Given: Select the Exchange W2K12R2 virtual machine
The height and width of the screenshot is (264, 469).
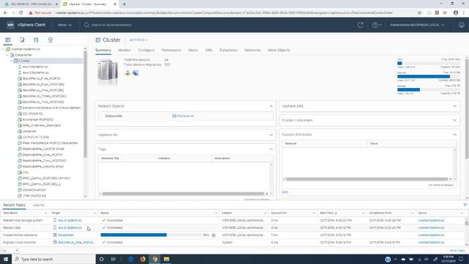Looking at the screenshot, I should coord(37,120).
